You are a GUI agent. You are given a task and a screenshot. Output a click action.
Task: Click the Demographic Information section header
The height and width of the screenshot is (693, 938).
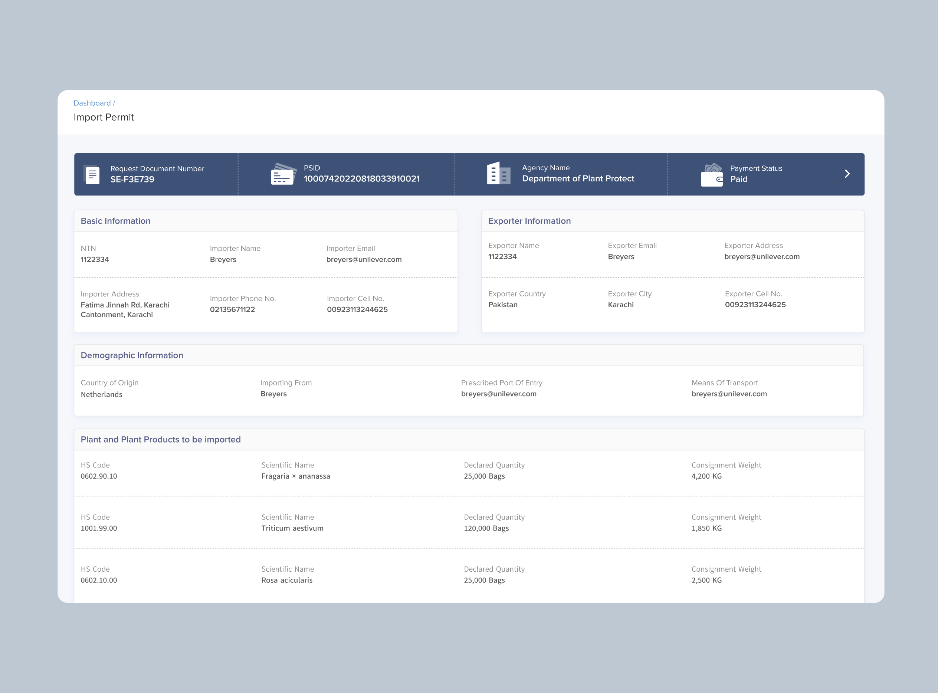pyautogui.click(x=132, y=355)
